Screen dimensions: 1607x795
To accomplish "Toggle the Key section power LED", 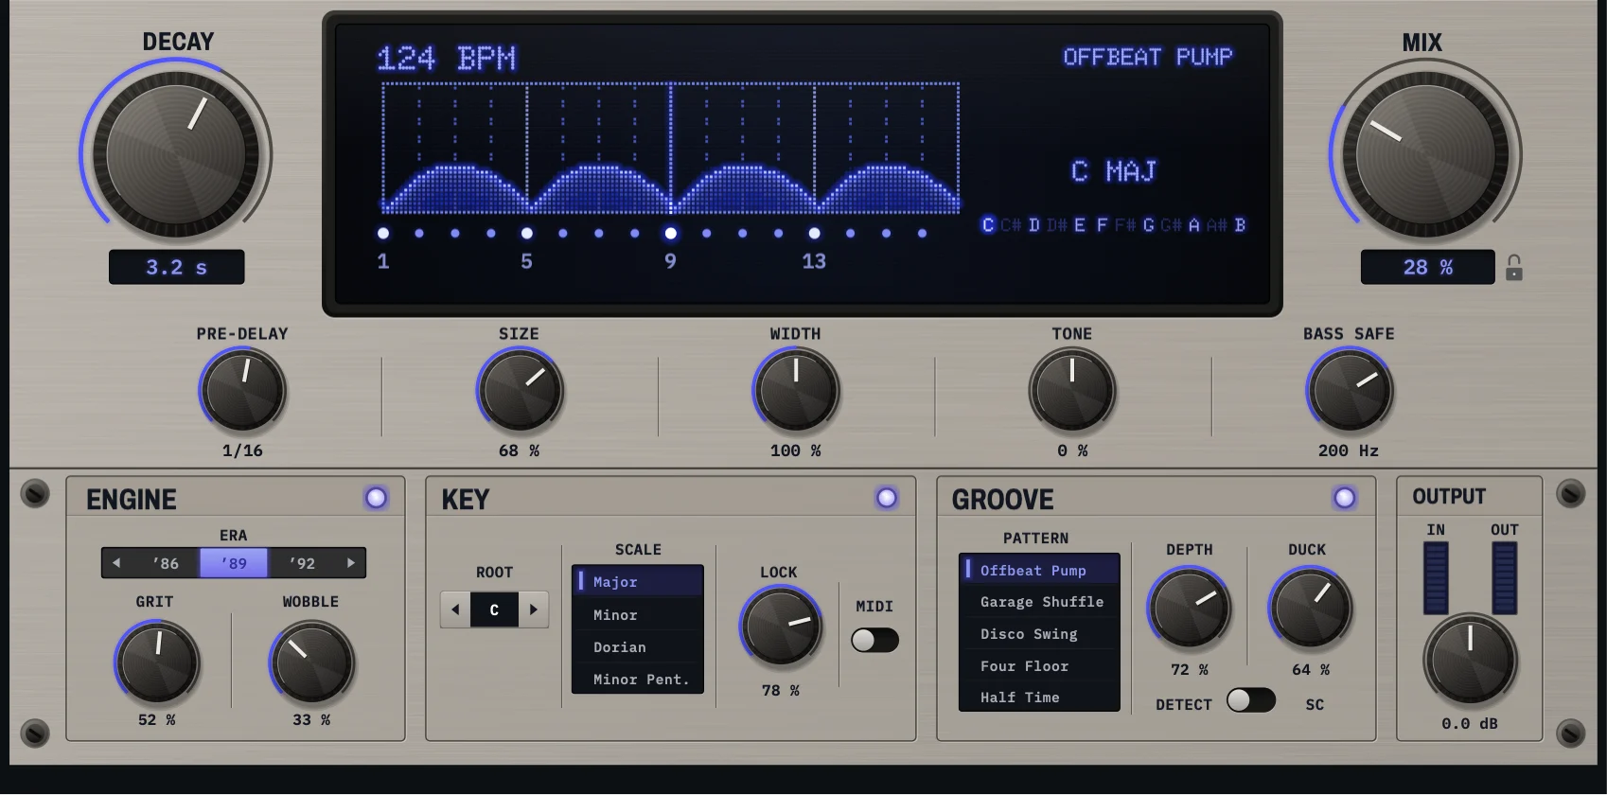I will coord(887,498).
